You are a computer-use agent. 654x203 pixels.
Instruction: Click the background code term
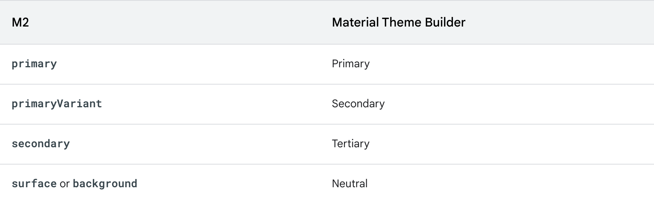[x=105, y=184]
